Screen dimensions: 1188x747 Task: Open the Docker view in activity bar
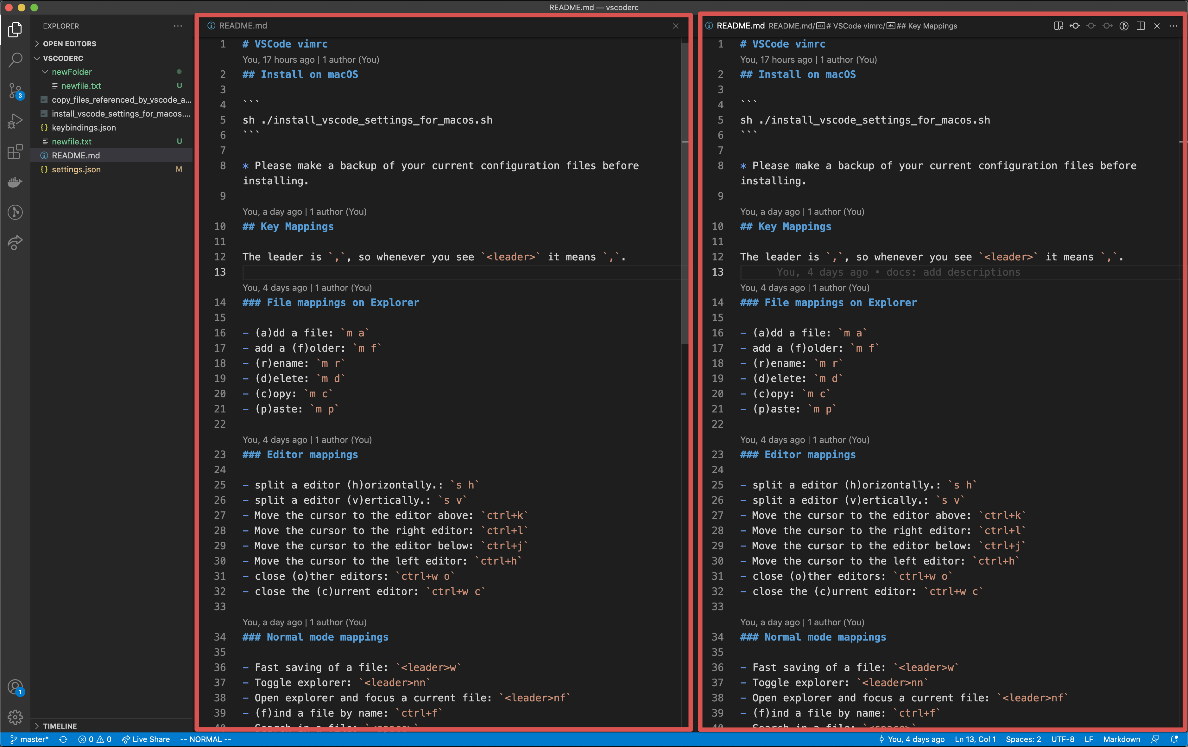click(x=15, y=182)
